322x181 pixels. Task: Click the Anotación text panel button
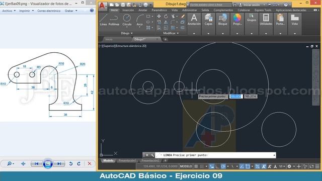194,20
